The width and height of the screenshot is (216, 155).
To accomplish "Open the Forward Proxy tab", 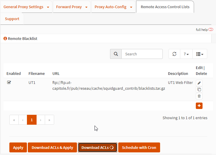I will [69, 7].
